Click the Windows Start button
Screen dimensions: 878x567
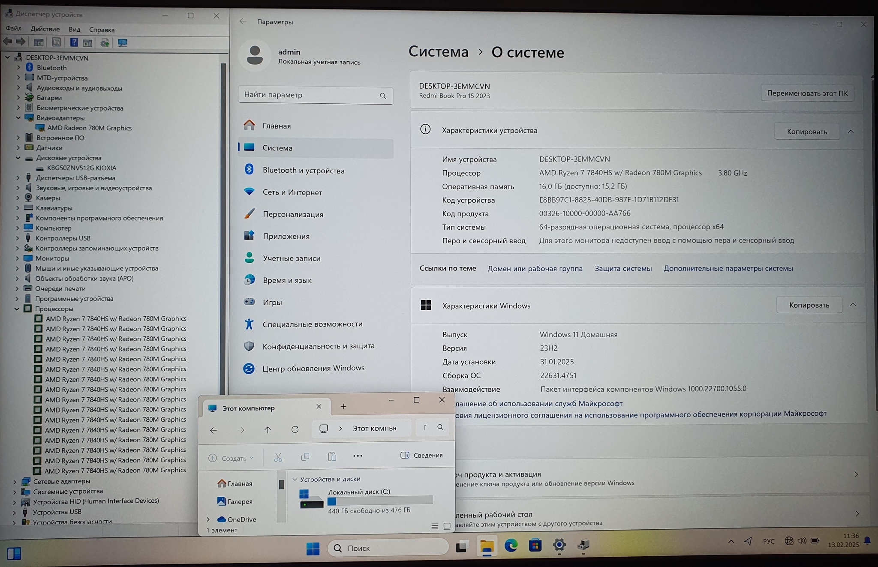click(313, 548)
